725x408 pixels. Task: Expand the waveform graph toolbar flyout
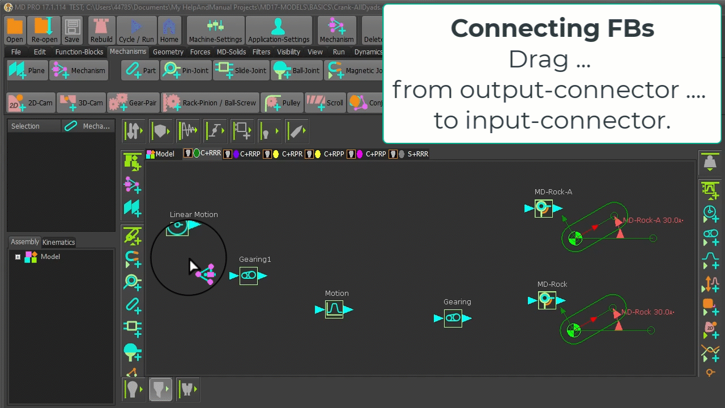pos(189,131)
